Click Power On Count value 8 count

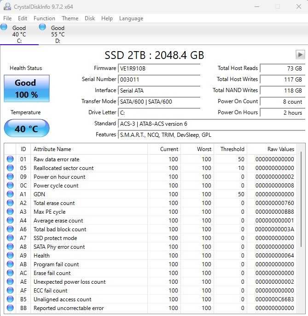283,101
